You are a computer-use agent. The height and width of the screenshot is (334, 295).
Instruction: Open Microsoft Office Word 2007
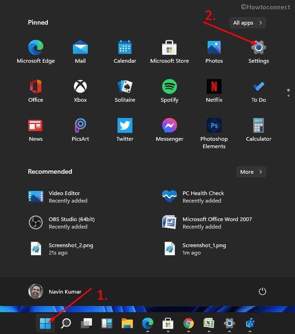click(207, 223)
